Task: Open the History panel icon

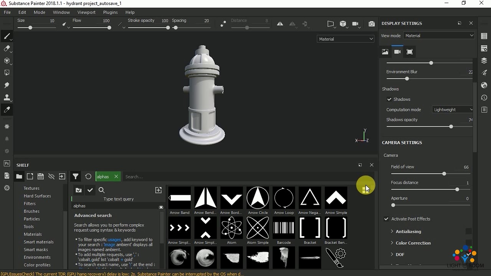Action: click(x=484, y=97)
